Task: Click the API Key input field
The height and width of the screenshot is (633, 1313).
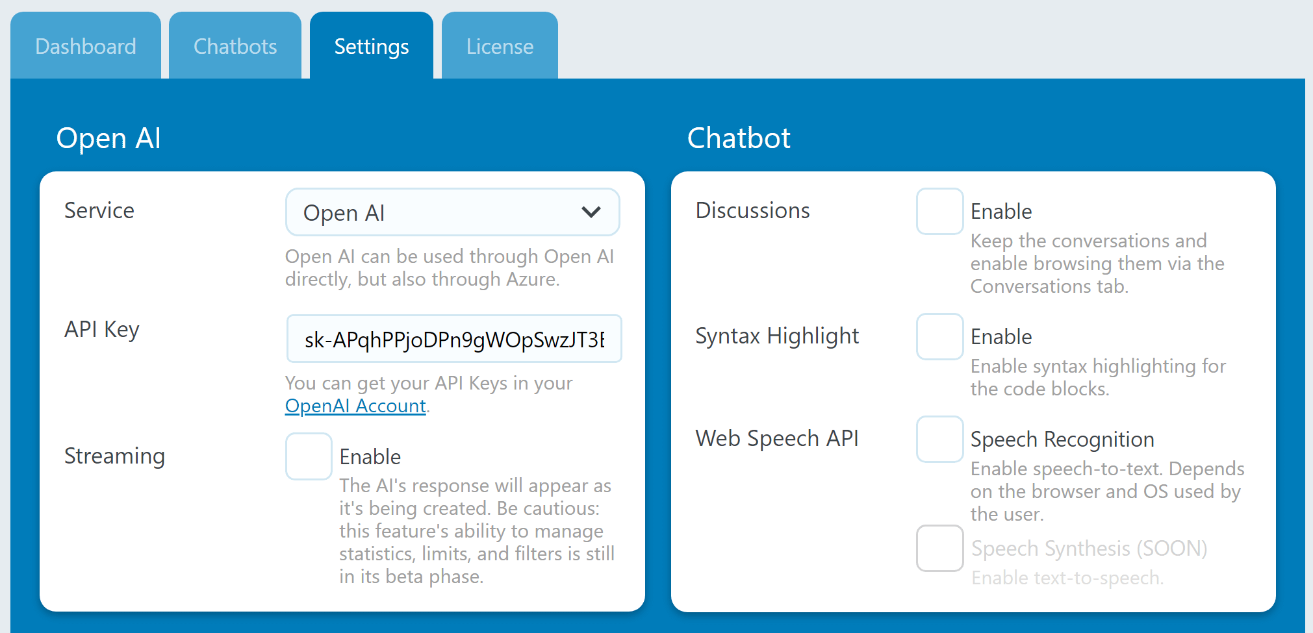Action: [x=453, y=338]
